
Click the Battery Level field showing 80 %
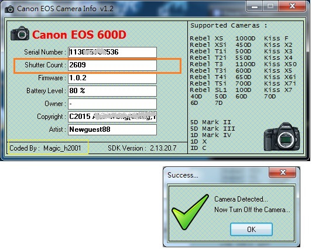click(x=112, y=91)
